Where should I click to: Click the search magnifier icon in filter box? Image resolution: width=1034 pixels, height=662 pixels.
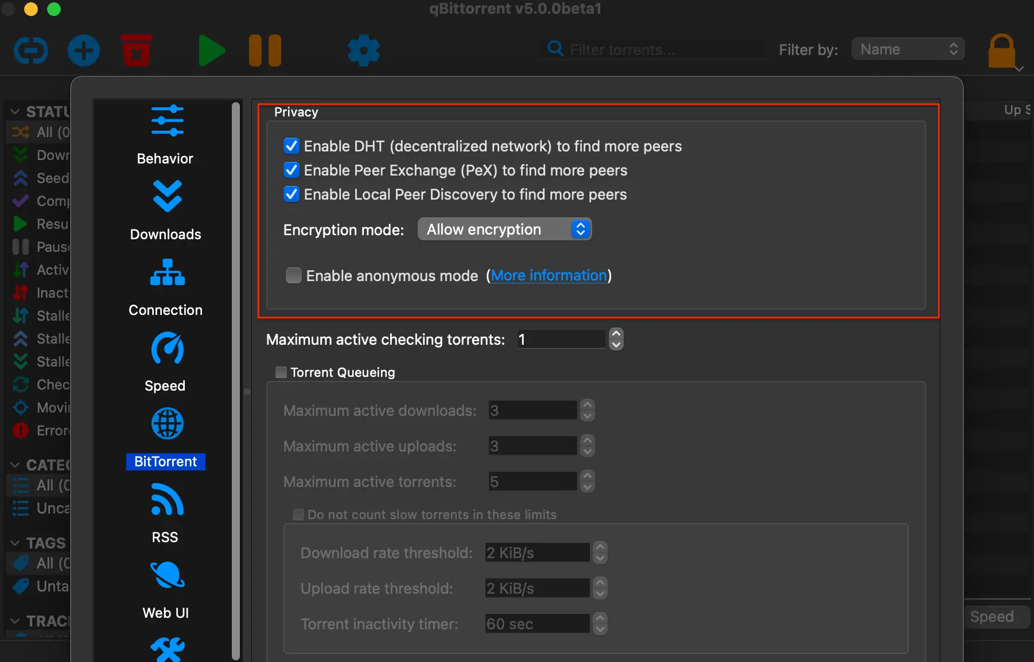(555, 48)
